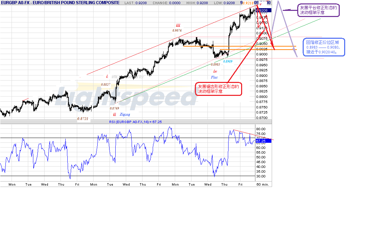
Task: Click the 40.00 RSI axis label
Action: click(261, 167)
